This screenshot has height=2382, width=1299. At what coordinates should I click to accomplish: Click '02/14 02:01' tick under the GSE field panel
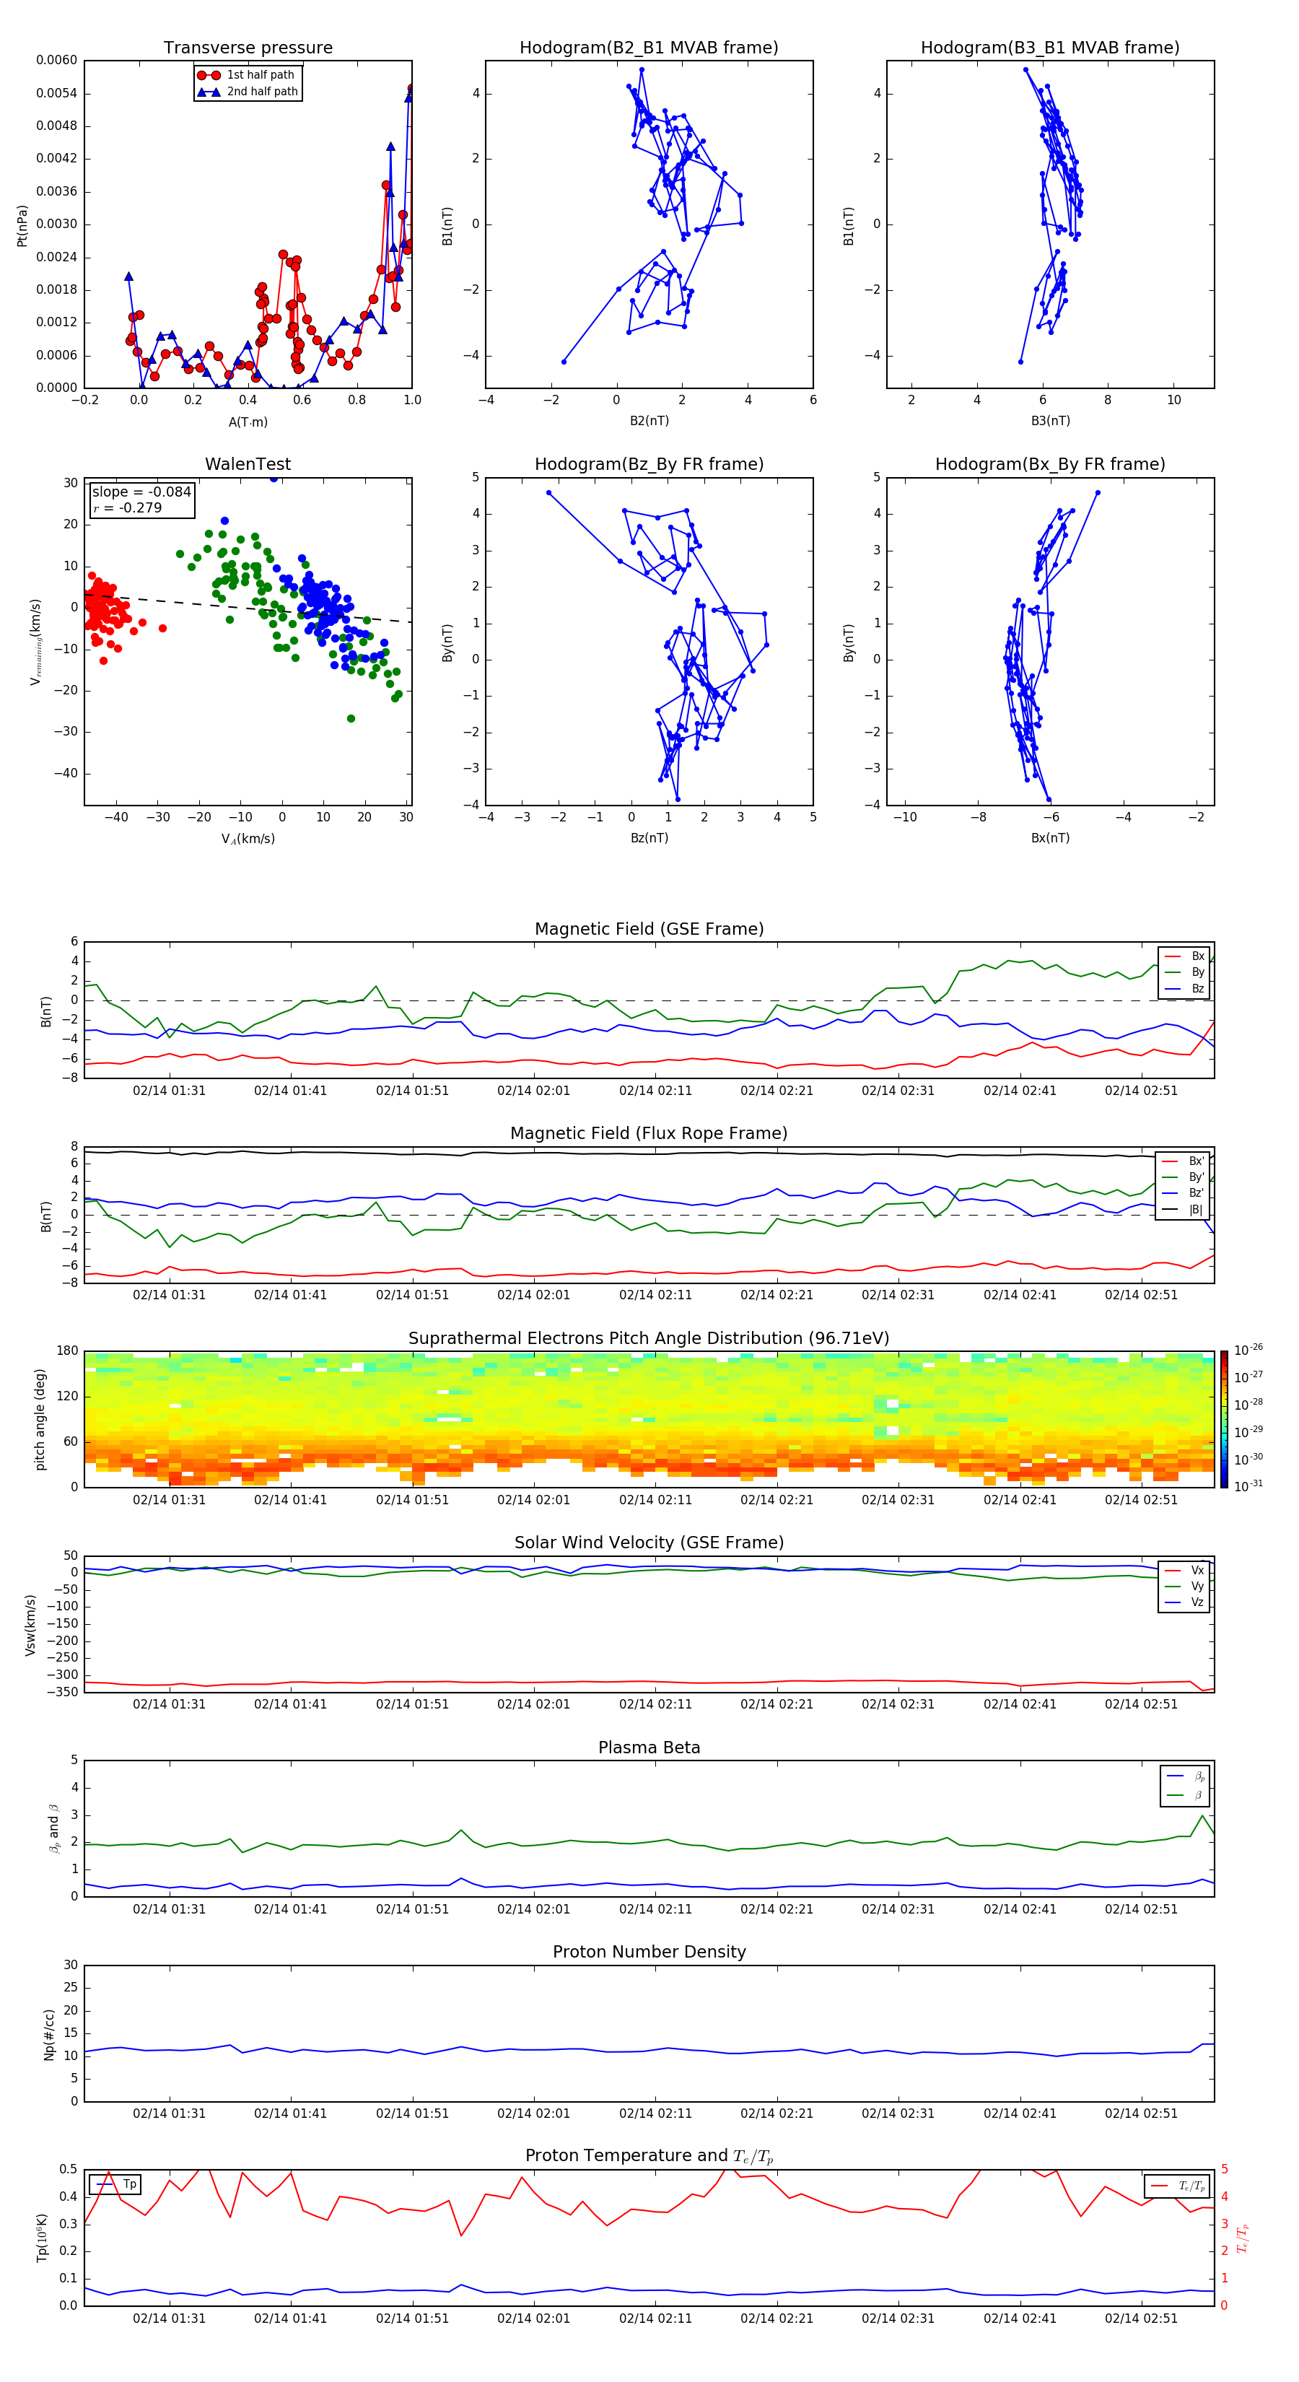533,1091
